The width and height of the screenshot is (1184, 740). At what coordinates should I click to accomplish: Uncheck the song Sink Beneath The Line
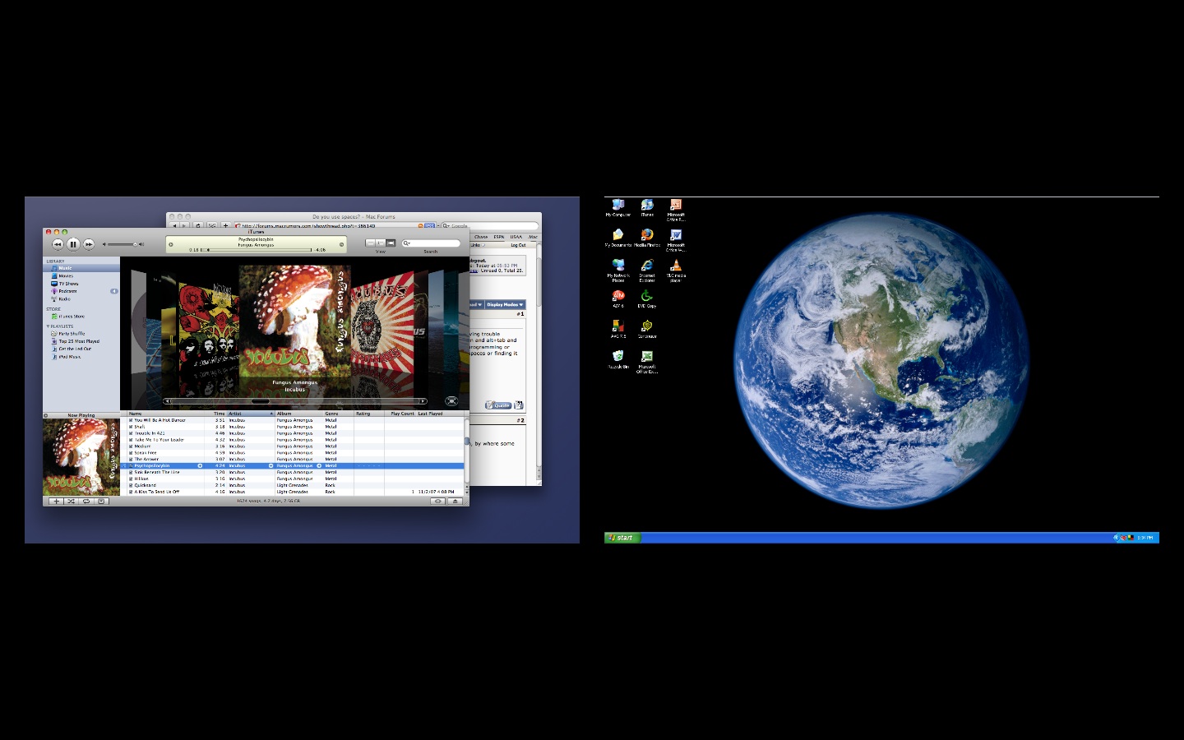click(x=131, y=473)
